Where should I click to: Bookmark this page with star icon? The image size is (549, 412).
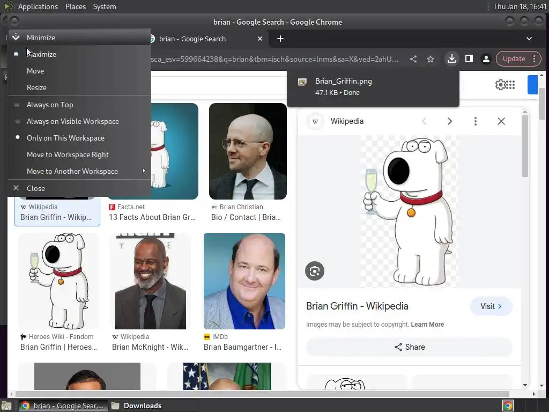coord(431,59)
